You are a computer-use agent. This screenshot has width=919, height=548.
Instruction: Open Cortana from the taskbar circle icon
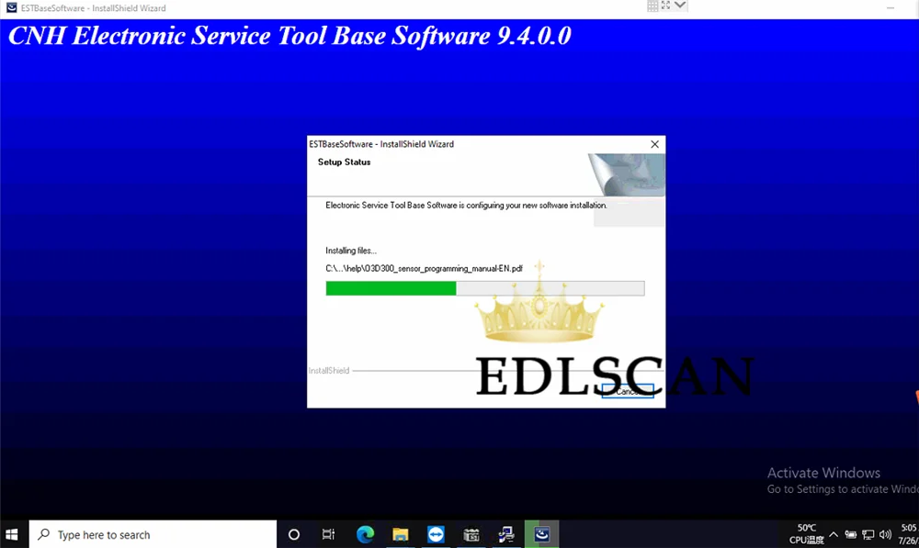(x=294, y=534)
